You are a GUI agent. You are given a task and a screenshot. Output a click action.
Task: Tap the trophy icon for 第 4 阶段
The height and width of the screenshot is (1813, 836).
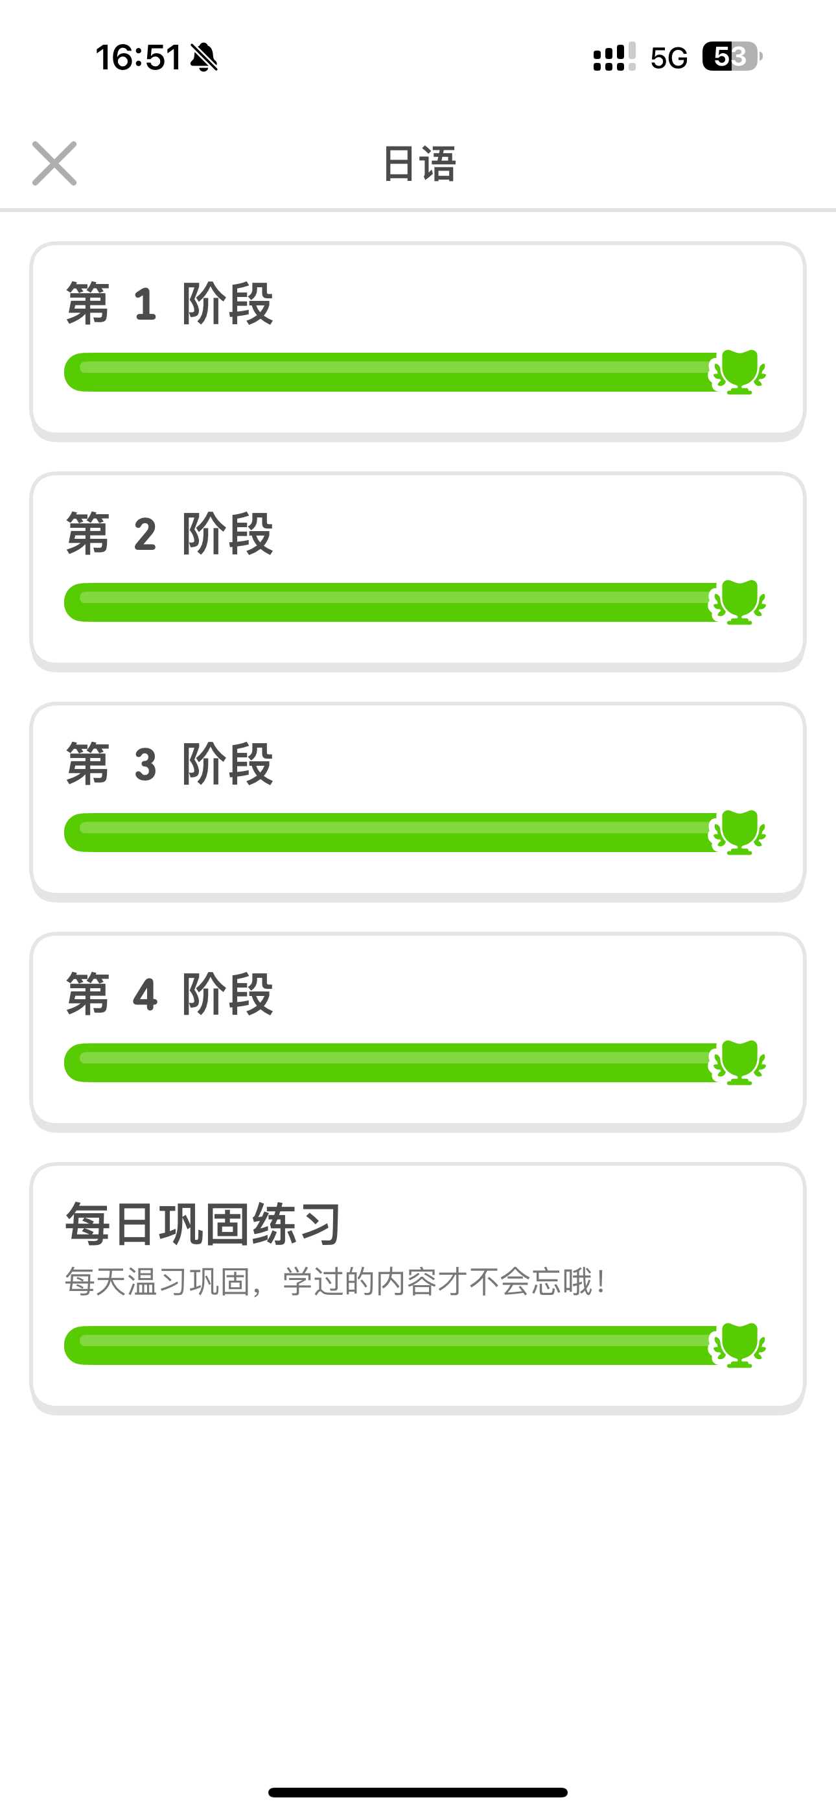739,1062
